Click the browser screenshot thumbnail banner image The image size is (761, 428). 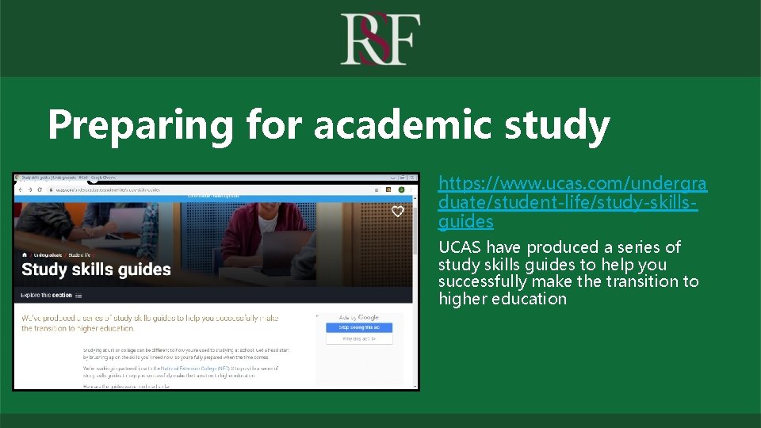[213, 245]
